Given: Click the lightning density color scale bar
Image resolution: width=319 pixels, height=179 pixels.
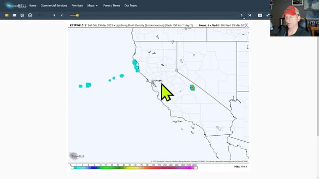Looking at the screenshot, I should (134, 168).
